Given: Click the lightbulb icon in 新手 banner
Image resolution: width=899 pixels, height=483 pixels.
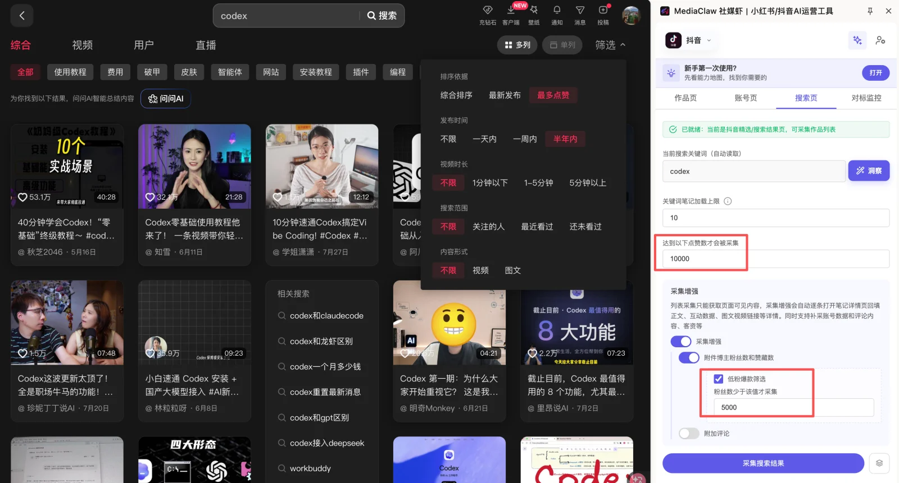Looking at the screenshot, I should 671,73.
